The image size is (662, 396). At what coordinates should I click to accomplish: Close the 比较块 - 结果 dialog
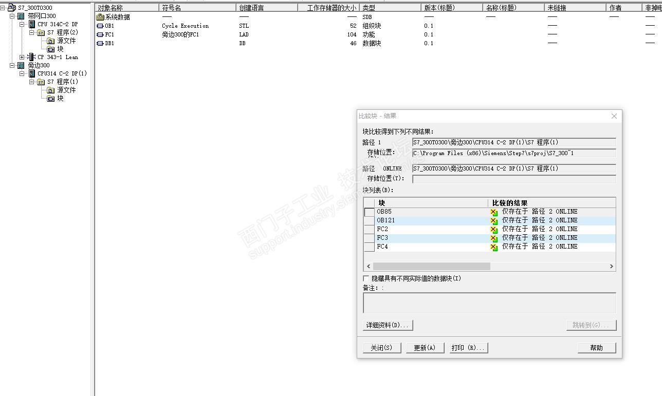click(614, 116)
